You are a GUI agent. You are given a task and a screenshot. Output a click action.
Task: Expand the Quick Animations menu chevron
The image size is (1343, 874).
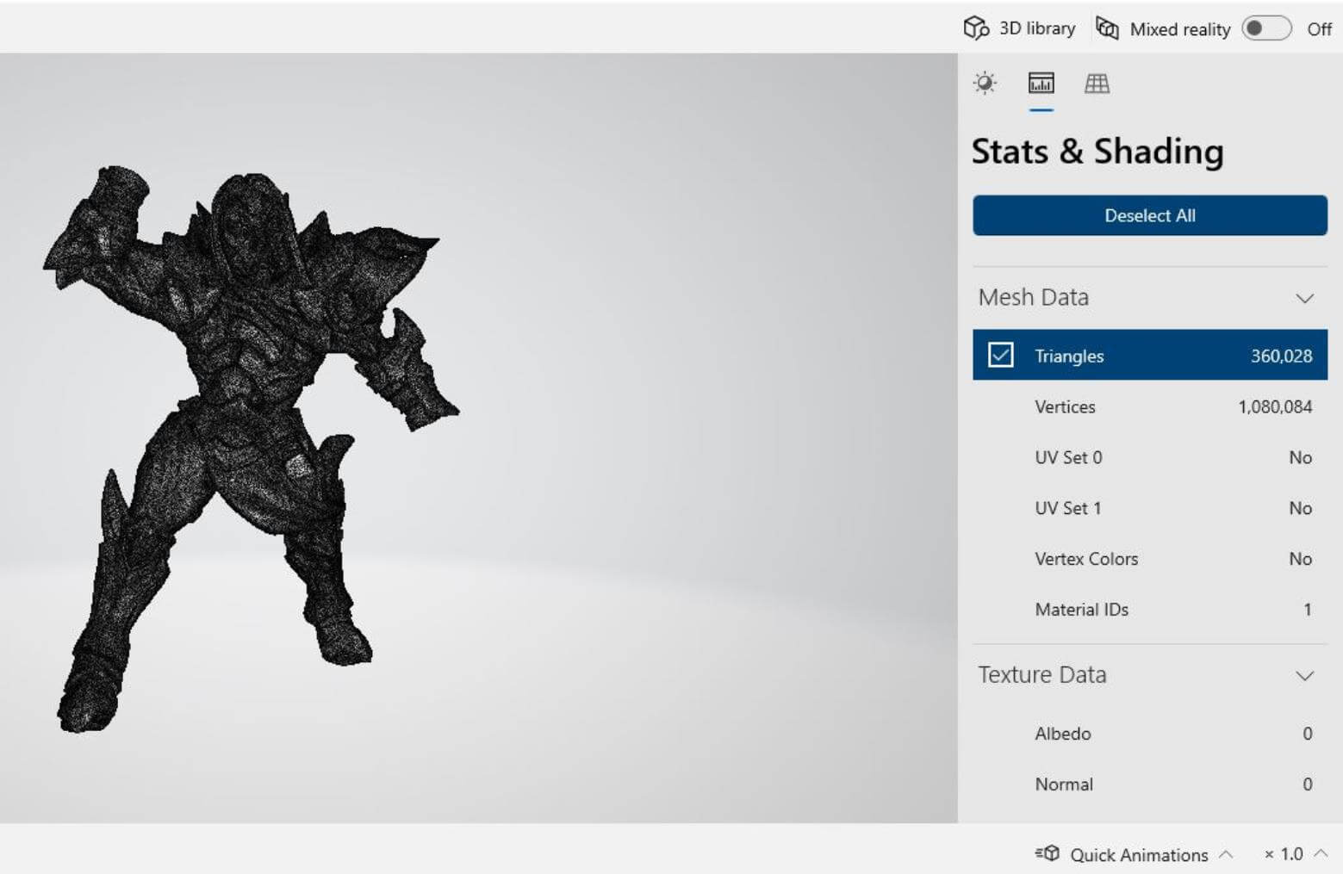(1226, 854)
